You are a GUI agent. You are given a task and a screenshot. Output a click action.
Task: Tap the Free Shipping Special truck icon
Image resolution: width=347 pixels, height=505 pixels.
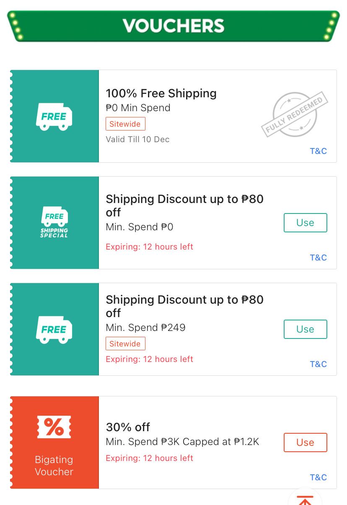click(54, 222)
